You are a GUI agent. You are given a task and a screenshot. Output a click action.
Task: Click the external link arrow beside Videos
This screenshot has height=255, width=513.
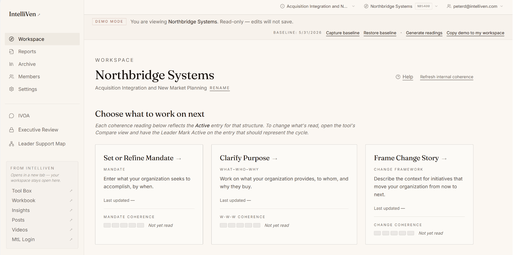[71, 230]
